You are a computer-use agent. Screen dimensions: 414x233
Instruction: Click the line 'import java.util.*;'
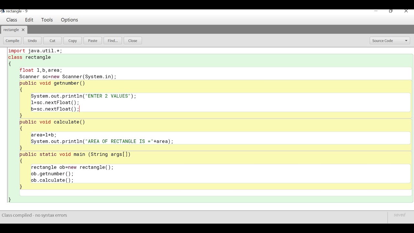tap(35, 51)
